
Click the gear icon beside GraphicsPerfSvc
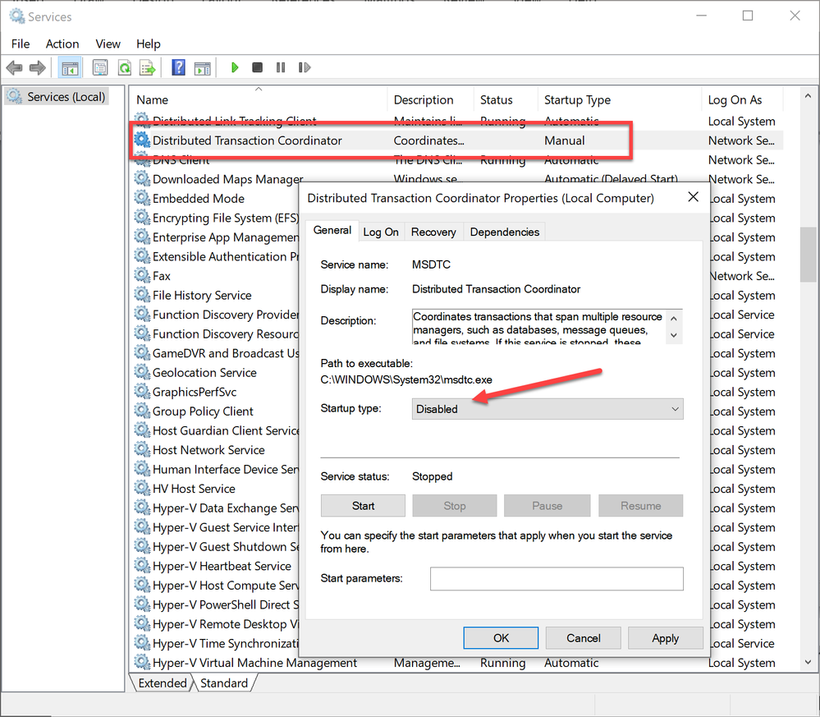(x=142, y=392)
